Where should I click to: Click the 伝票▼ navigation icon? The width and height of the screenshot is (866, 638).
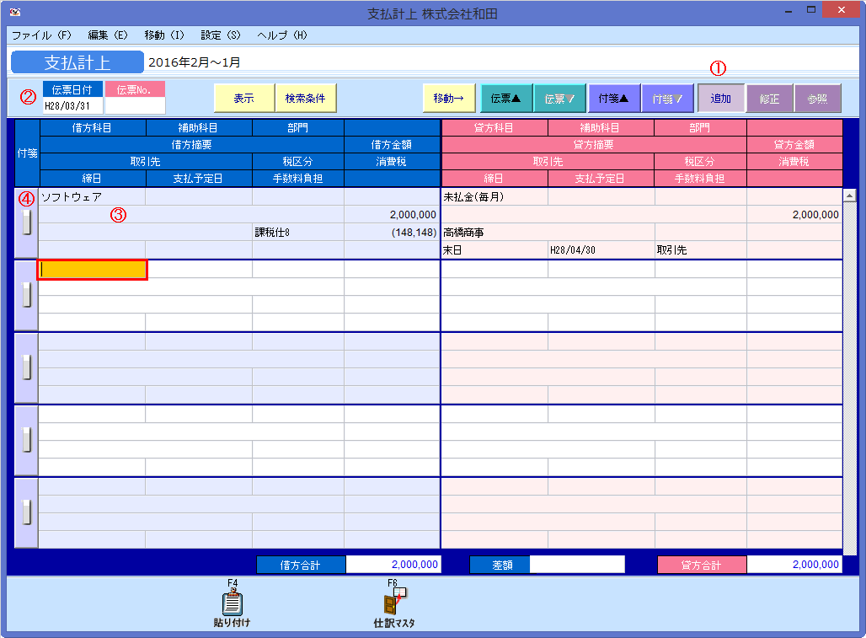[x=559, y=98]
